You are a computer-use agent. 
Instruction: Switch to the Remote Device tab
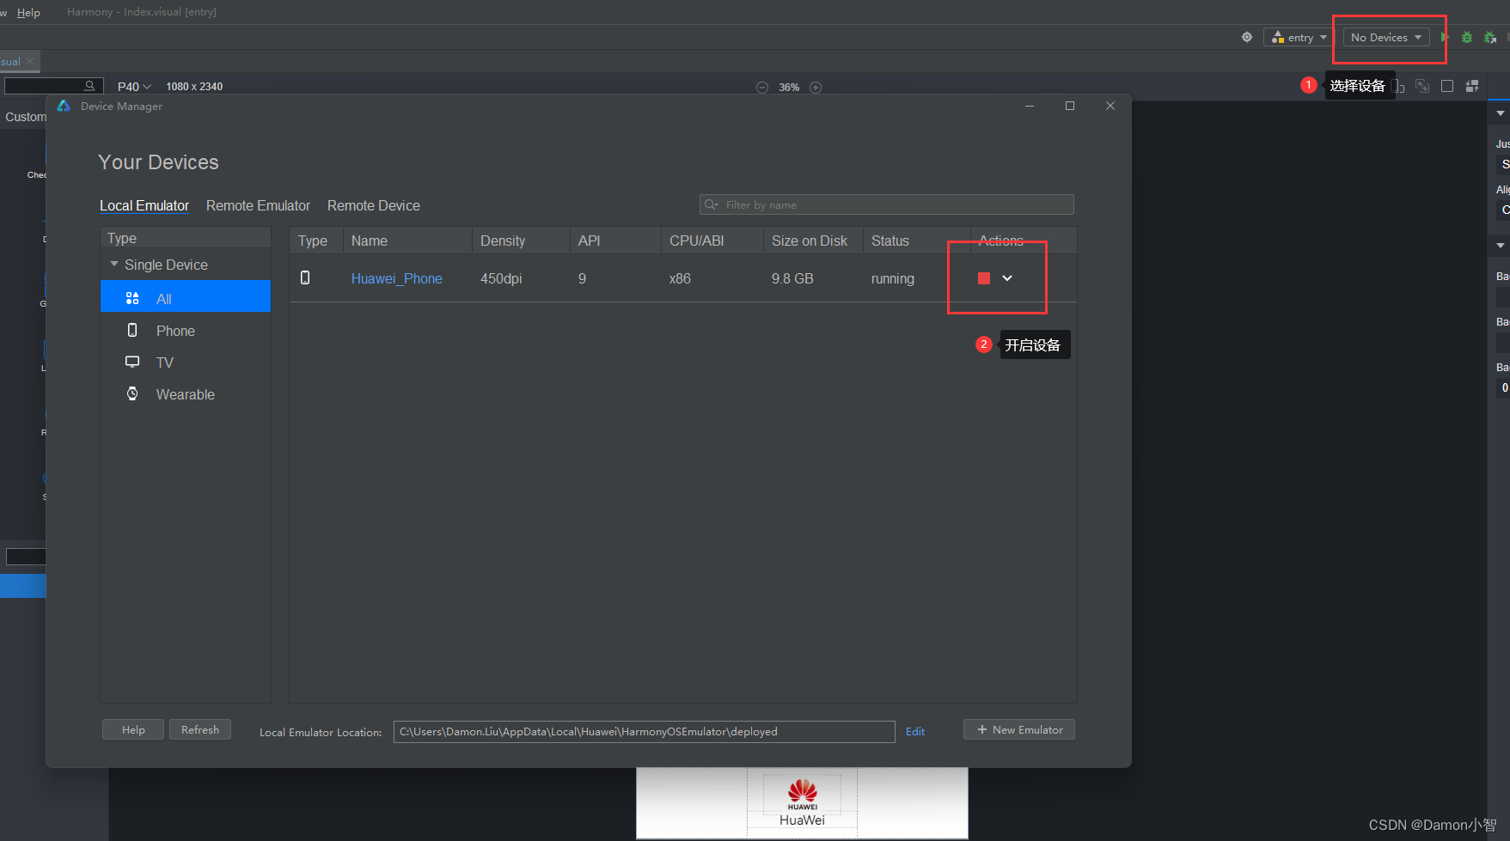[373, 206]
